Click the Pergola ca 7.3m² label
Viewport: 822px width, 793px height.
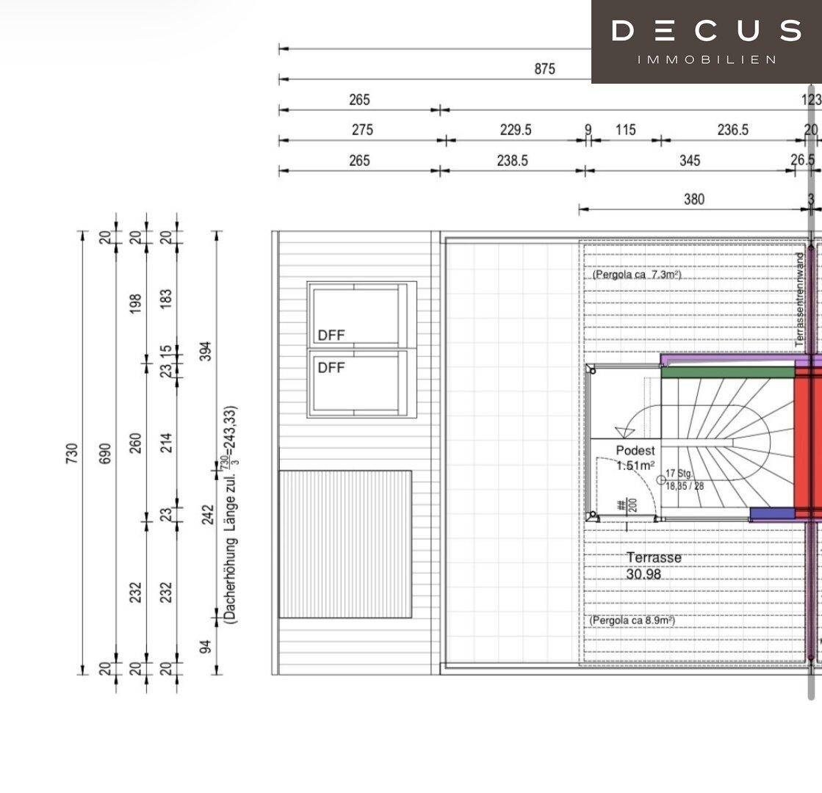coord(636,275)
